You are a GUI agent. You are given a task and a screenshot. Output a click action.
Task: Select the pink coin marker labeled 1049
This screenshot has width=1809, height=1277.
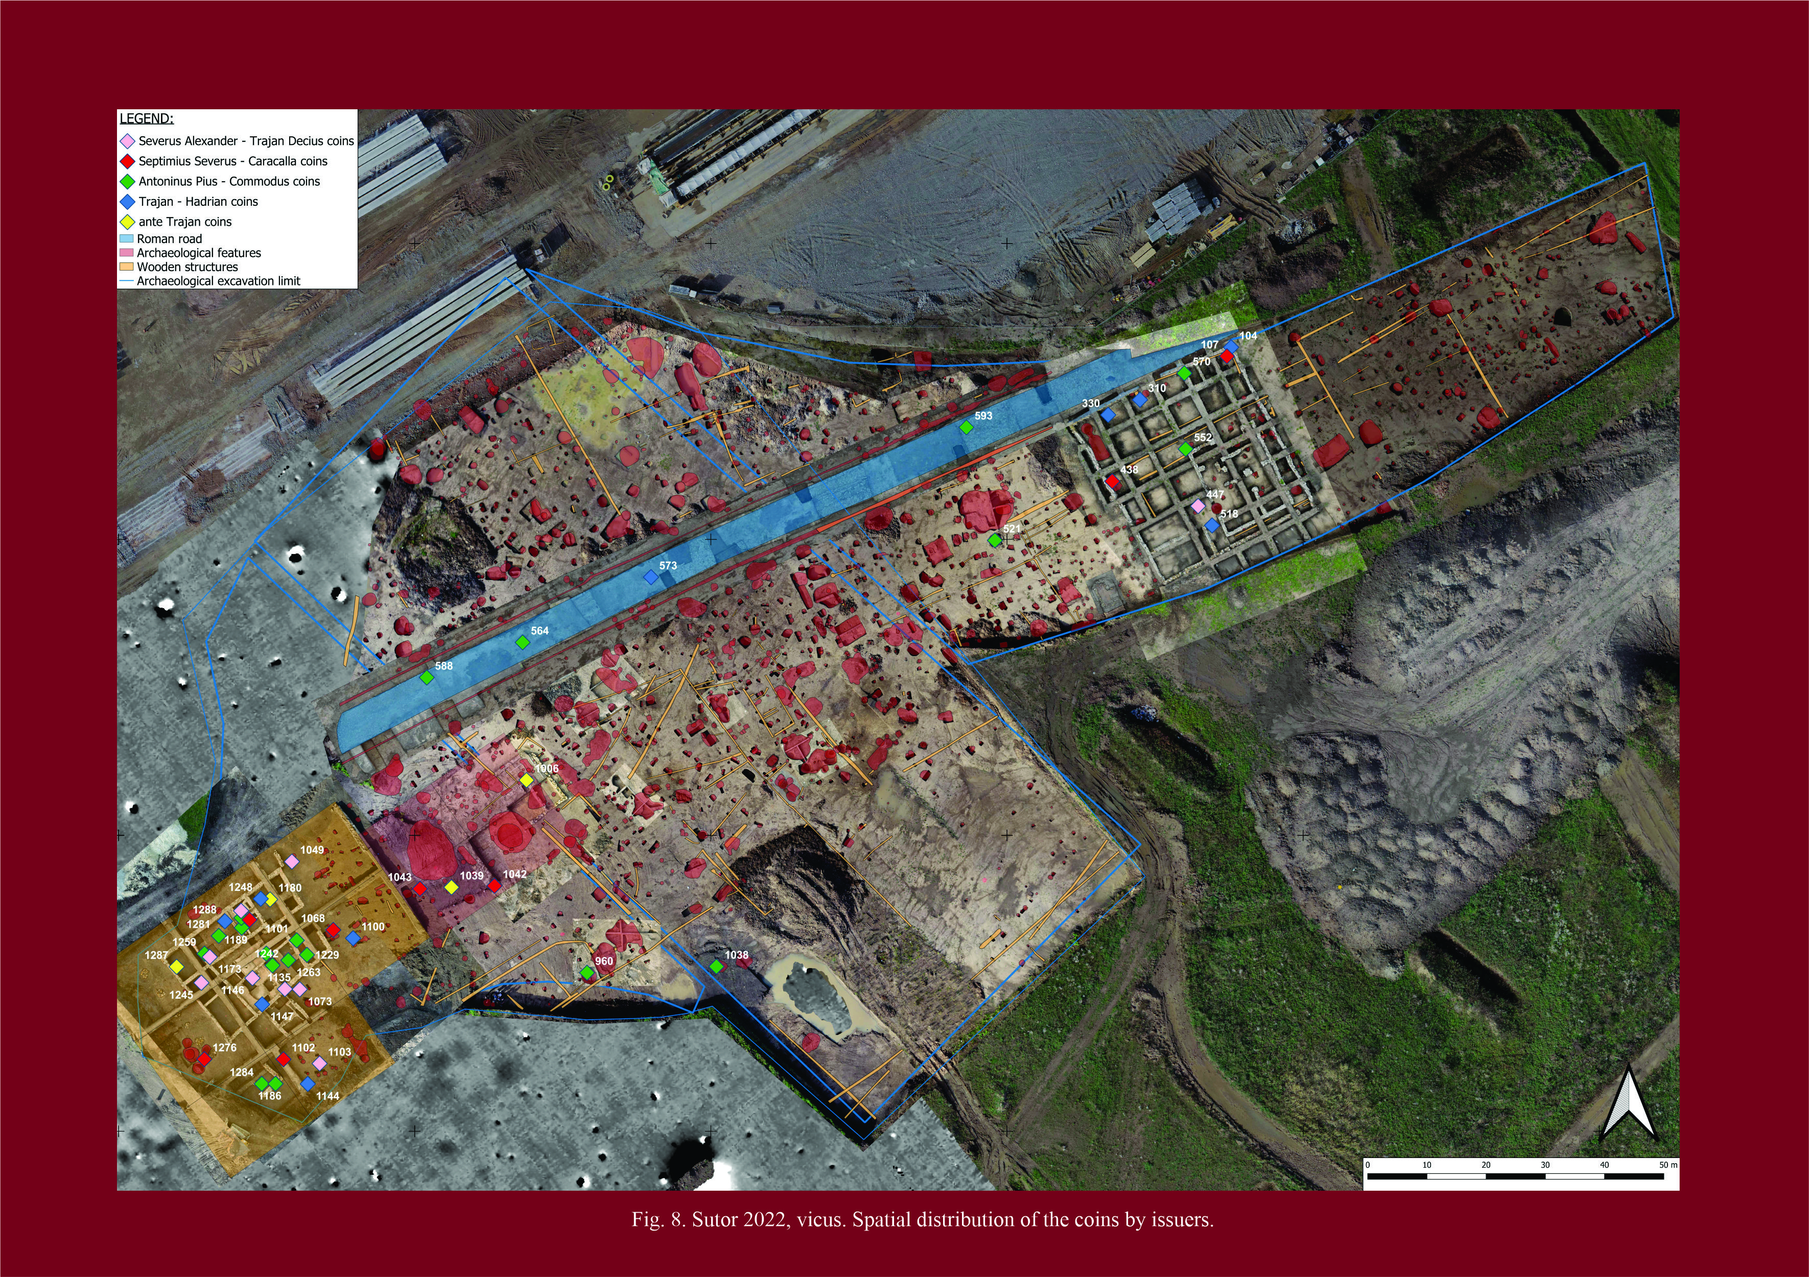292,861
